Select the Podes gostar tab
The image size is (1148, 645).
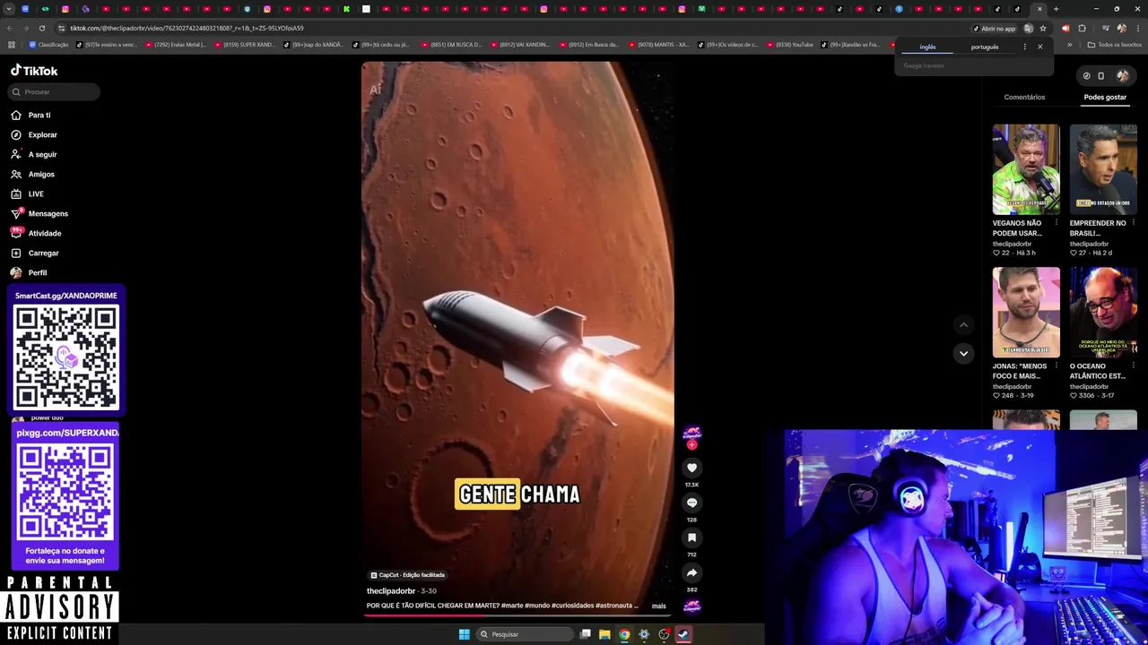point(1105,97)
